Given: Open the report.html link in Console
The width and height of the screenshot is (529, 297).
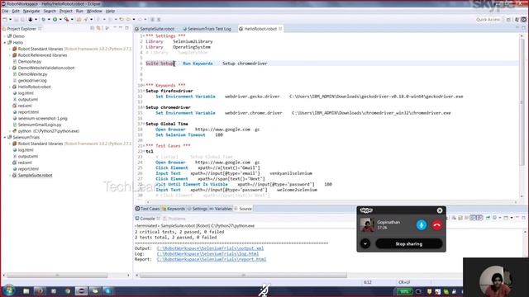Looking at the screenshot, I should point(212,260).
